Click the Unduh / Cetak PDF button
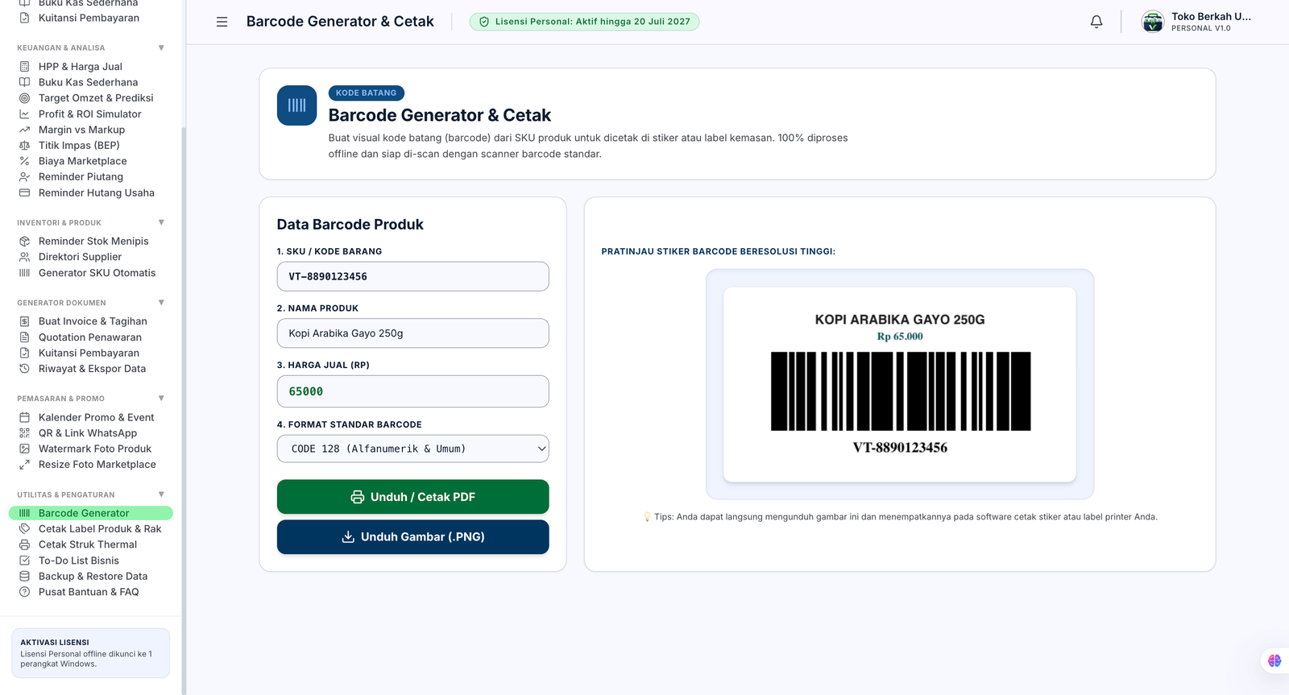The width and height of the screenshot is (1289, 695). point(412,497)
